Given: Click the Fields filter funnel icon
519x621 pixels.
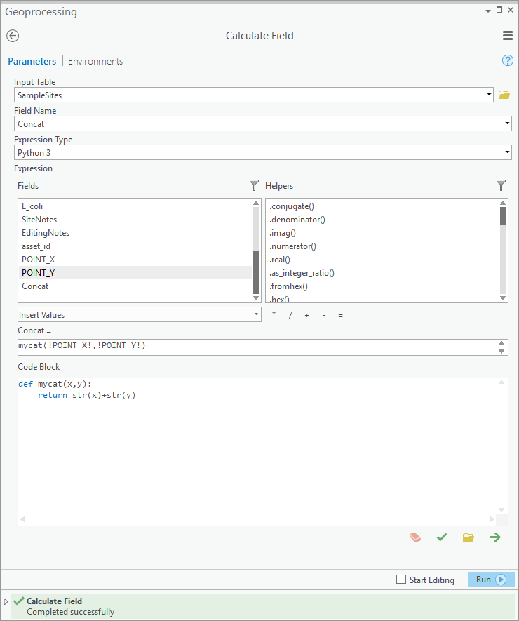Looking at the screenshot, I should (x=254, y=185).
